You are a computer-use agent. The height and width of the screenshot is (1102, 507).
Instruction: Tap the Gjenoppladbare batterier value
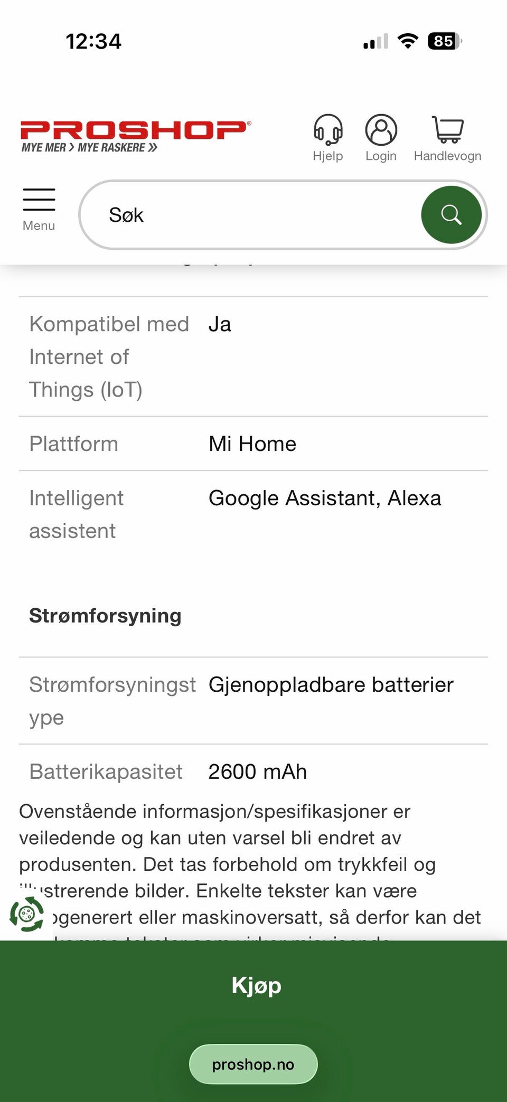point(331,685)
